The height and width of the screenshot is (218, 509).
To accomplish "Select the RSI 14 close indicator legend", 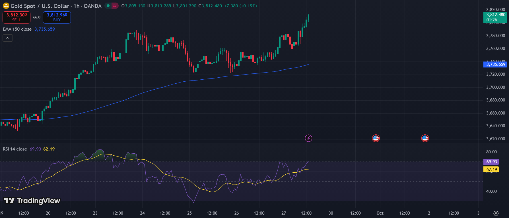I will (15, 149).
